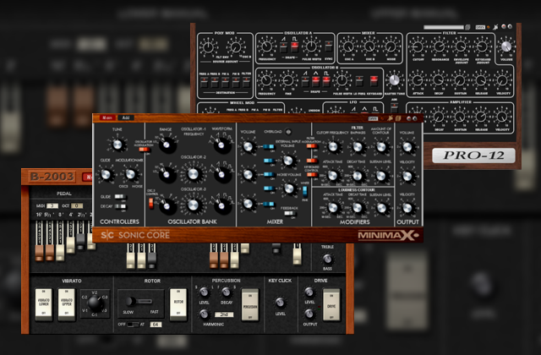The image size is (541, 355).
Task: Click Oscillator-2 frequency knob in Minimax
Action: tap(194, 174)
